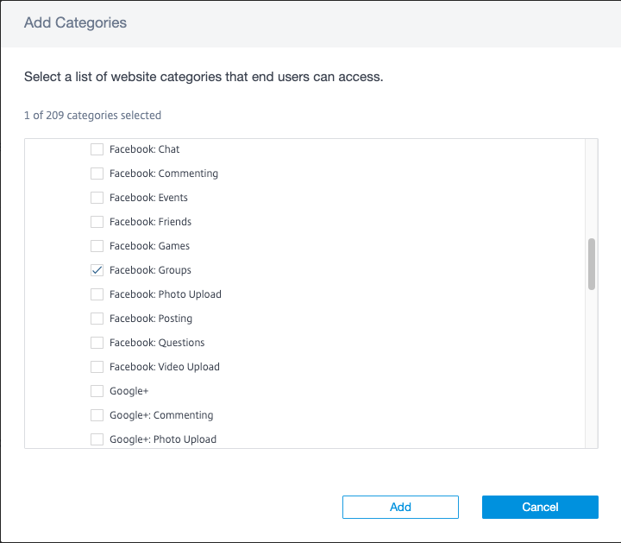Click the Add button
621x543 pixels.
click(400, 507)
